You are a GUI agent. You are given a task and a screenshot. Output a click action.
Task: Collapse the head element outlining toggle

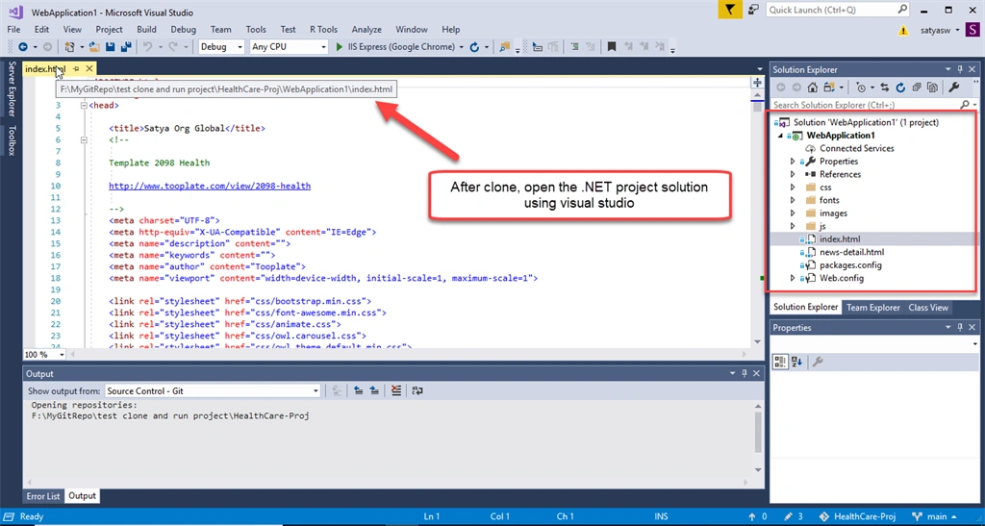coord(84,106)
